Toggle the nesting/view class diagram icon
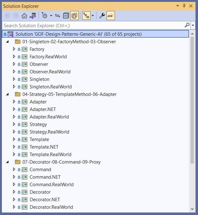This screenshot has height=215, width=198. click(87, 15)
